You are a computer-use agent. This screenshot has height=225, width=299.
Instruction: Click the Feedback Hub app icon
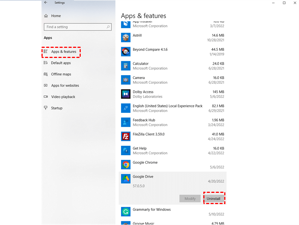(x=126, y=122)
